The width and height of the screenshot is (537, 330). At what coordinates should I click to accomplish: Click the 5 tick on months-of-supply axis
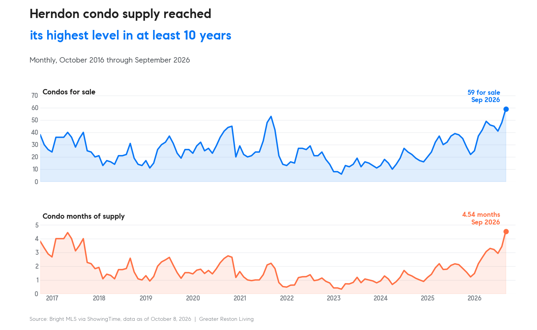pyautogui.click(x=37, y=225)
